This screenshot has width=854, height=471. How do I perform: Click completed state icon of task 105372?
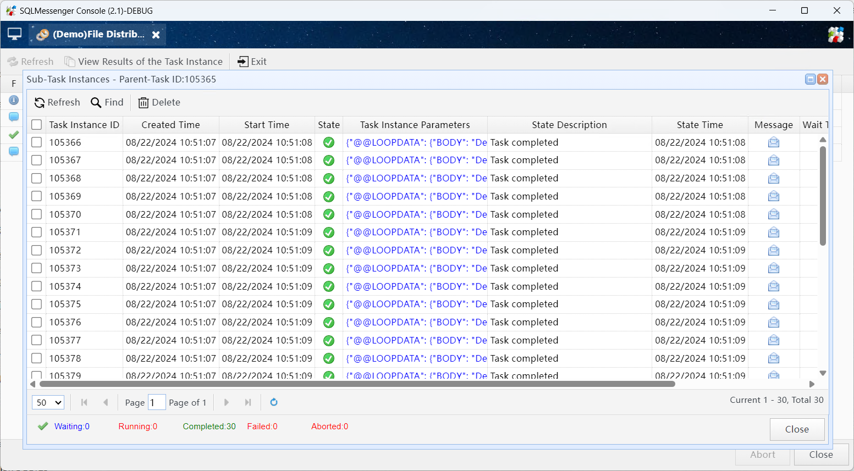[329, 251]
